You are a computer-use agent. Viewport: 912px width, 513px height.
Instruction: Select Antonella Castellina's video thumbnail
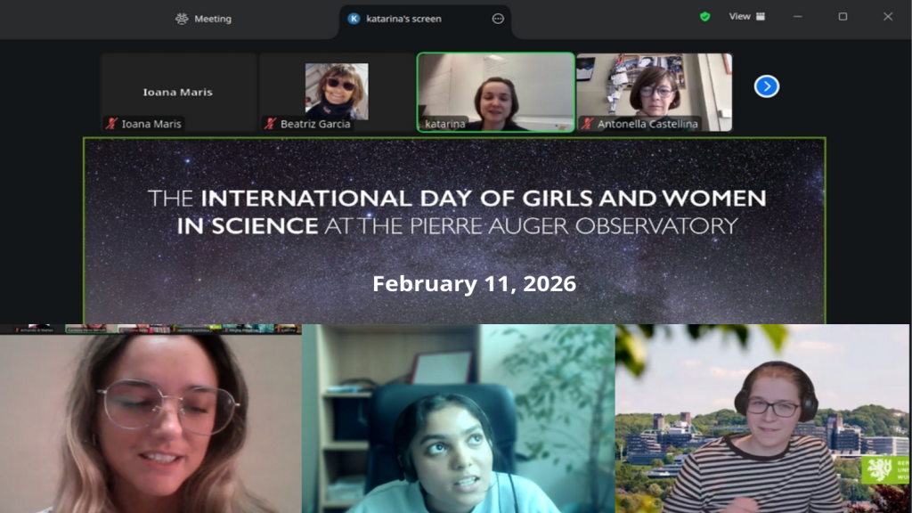point(654,92)
